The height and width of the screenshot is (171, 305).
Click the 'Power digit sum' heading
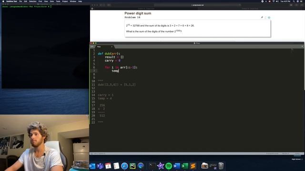(x=138, y=13)
